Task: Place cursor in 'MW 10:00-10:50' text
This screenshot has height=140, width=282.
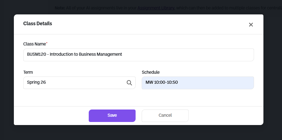Action: 161,82
